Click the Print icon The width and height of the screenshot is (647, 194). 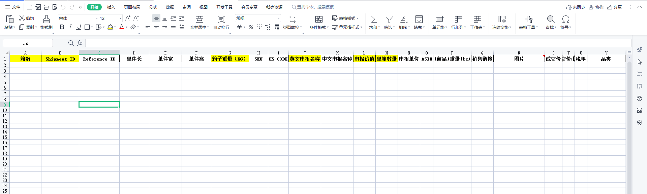click(47, 7)
